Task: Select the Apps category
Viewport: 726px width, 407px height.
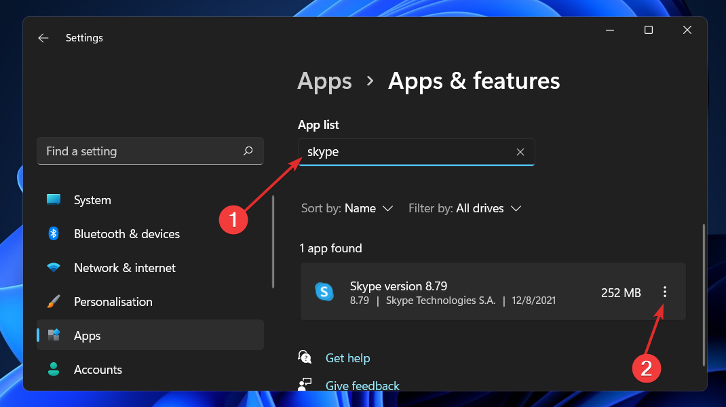Action: pyautogui.click(x=150, y=335)
